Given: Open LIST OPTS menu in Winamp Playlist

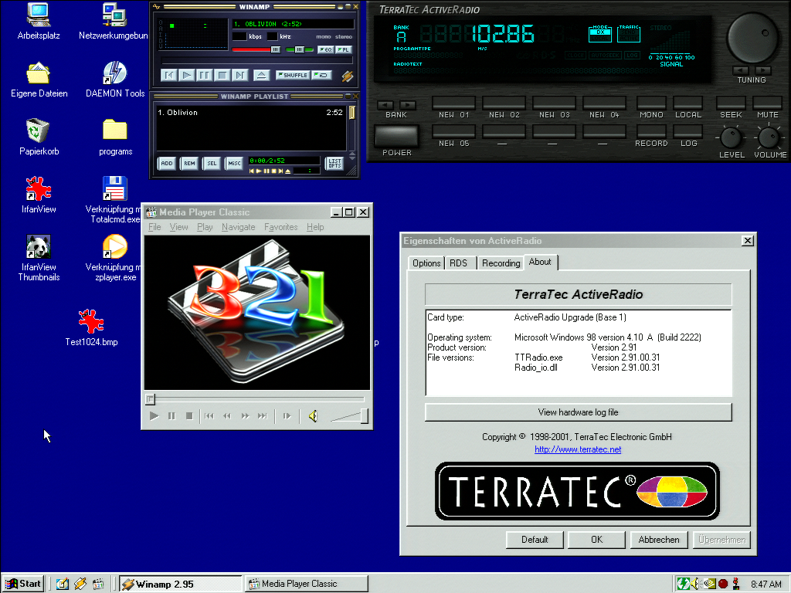Looking at the screenshot, I should 334,164.
